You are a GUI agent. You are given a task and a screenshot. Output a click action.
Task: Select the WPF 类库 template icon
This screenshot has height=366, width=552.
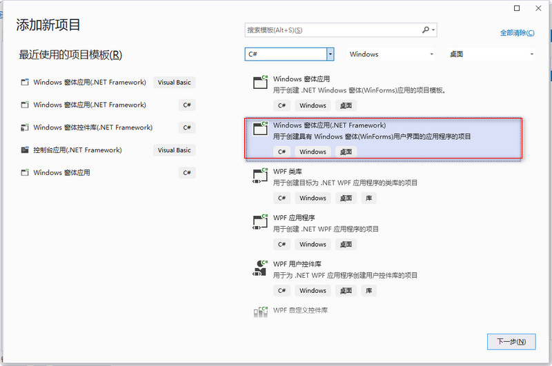click(261, 175)
